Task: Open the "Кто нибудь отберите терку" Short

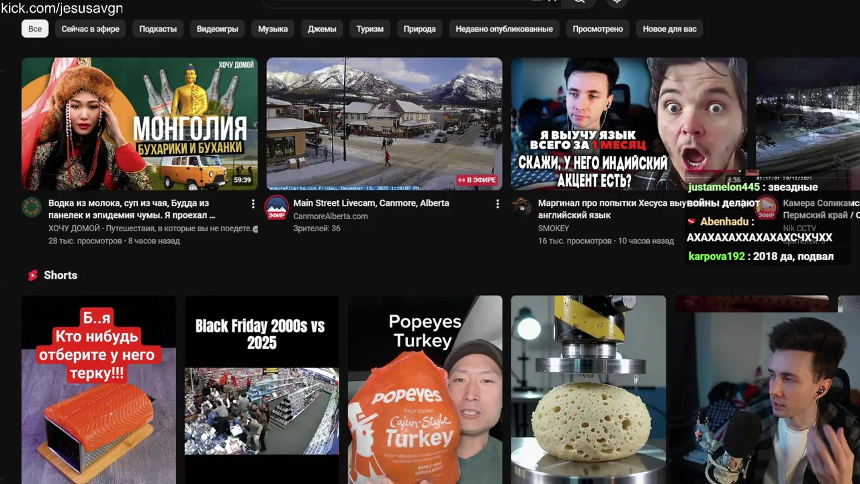Action: 99,390
